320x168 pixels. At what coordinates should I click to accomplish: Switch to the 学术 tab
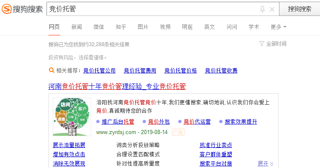click(254, 27)
